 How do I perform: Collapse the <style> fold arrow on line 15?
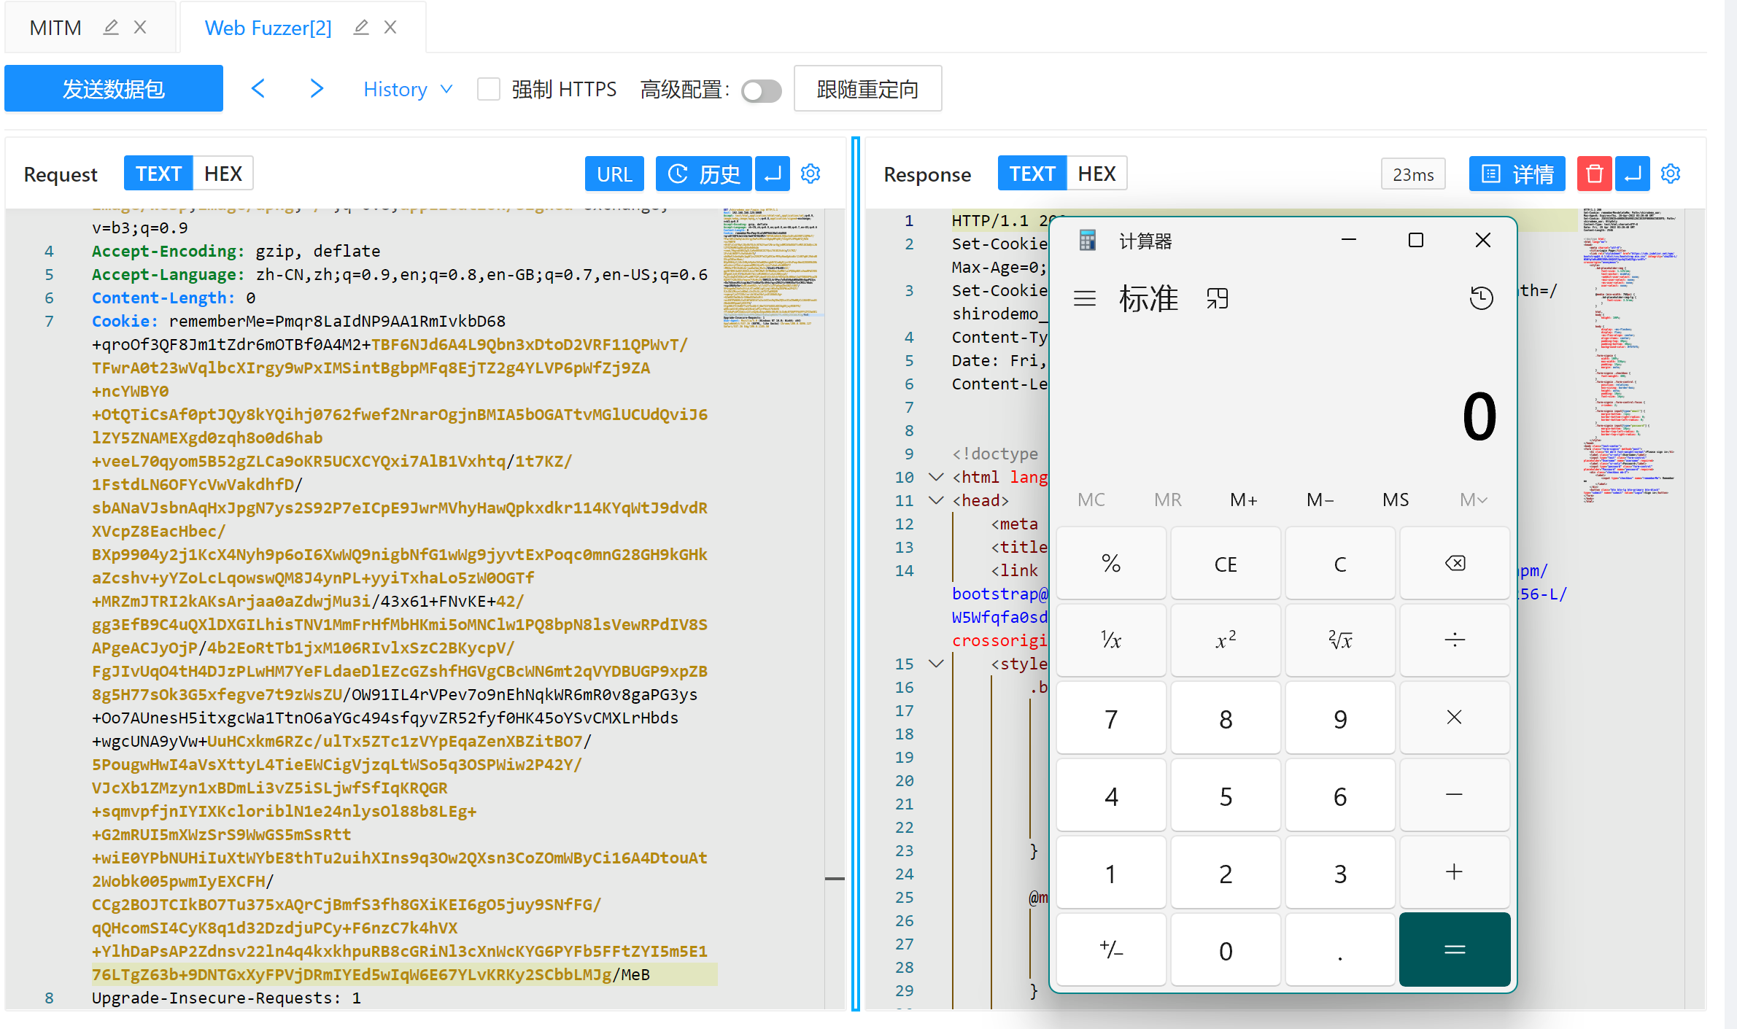pyautogui.click(x=936, y=664)
